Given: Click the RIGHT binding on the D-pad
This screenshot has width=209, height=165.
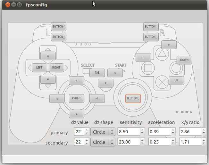Looking at the screenshot, I should (56, 68).
